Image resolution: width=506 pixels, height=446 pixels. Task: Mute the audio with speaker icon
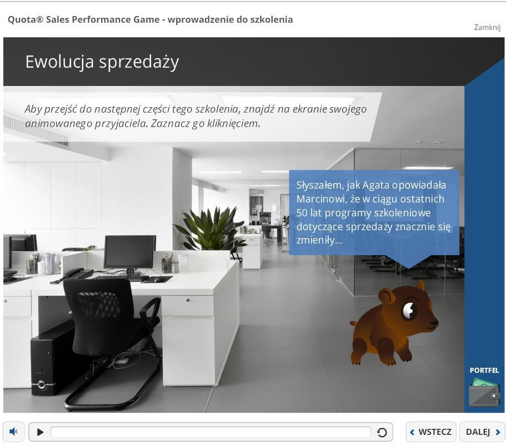[x=13, y=432]
